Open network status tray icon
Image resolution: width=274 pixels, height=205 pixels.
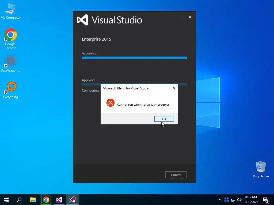(x=233, y=200)
